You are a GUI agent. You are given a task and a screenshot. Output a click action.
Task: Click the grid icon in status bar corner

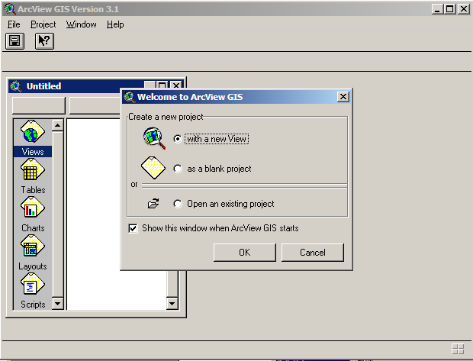(x=458, y=350)
